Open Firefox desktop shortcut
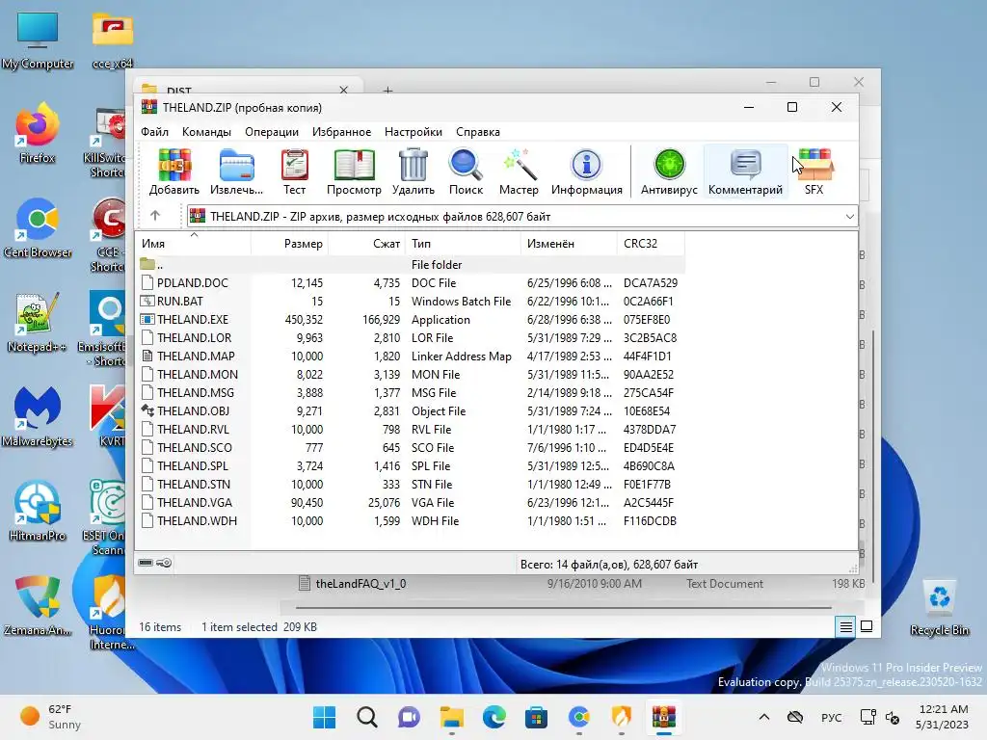The height and width of the screenshot is (740, 987). [37, 134]
